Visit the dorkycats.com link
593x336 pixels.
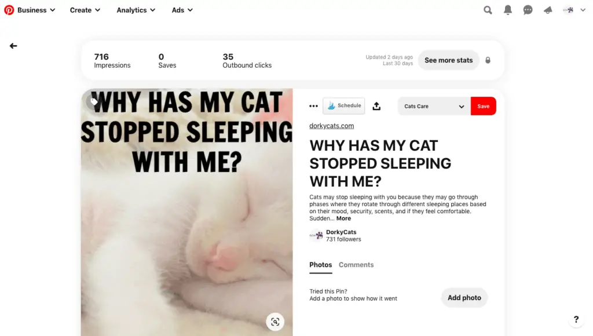(x=332, y=126)
